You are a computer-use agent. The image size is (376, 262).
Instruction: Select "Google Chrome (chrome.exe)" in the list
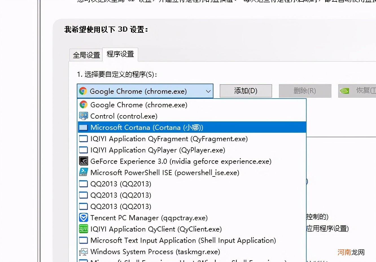click(x=192, y=105)
